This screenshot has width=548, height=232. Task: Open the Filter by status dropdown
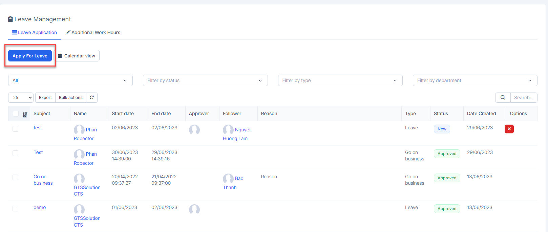205,80
